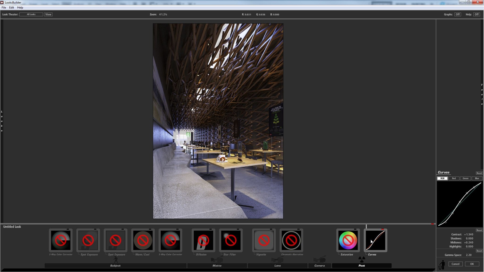Select the Curves tool tile

pyautogui.click(x=376, y=240)
